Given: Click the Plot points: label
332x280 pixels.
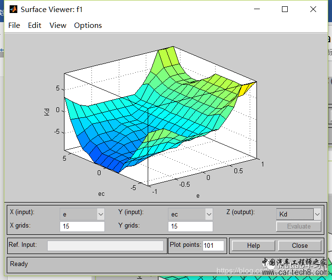Looking at the screenshot, I should pyautogui.click(x=185, y=245).
